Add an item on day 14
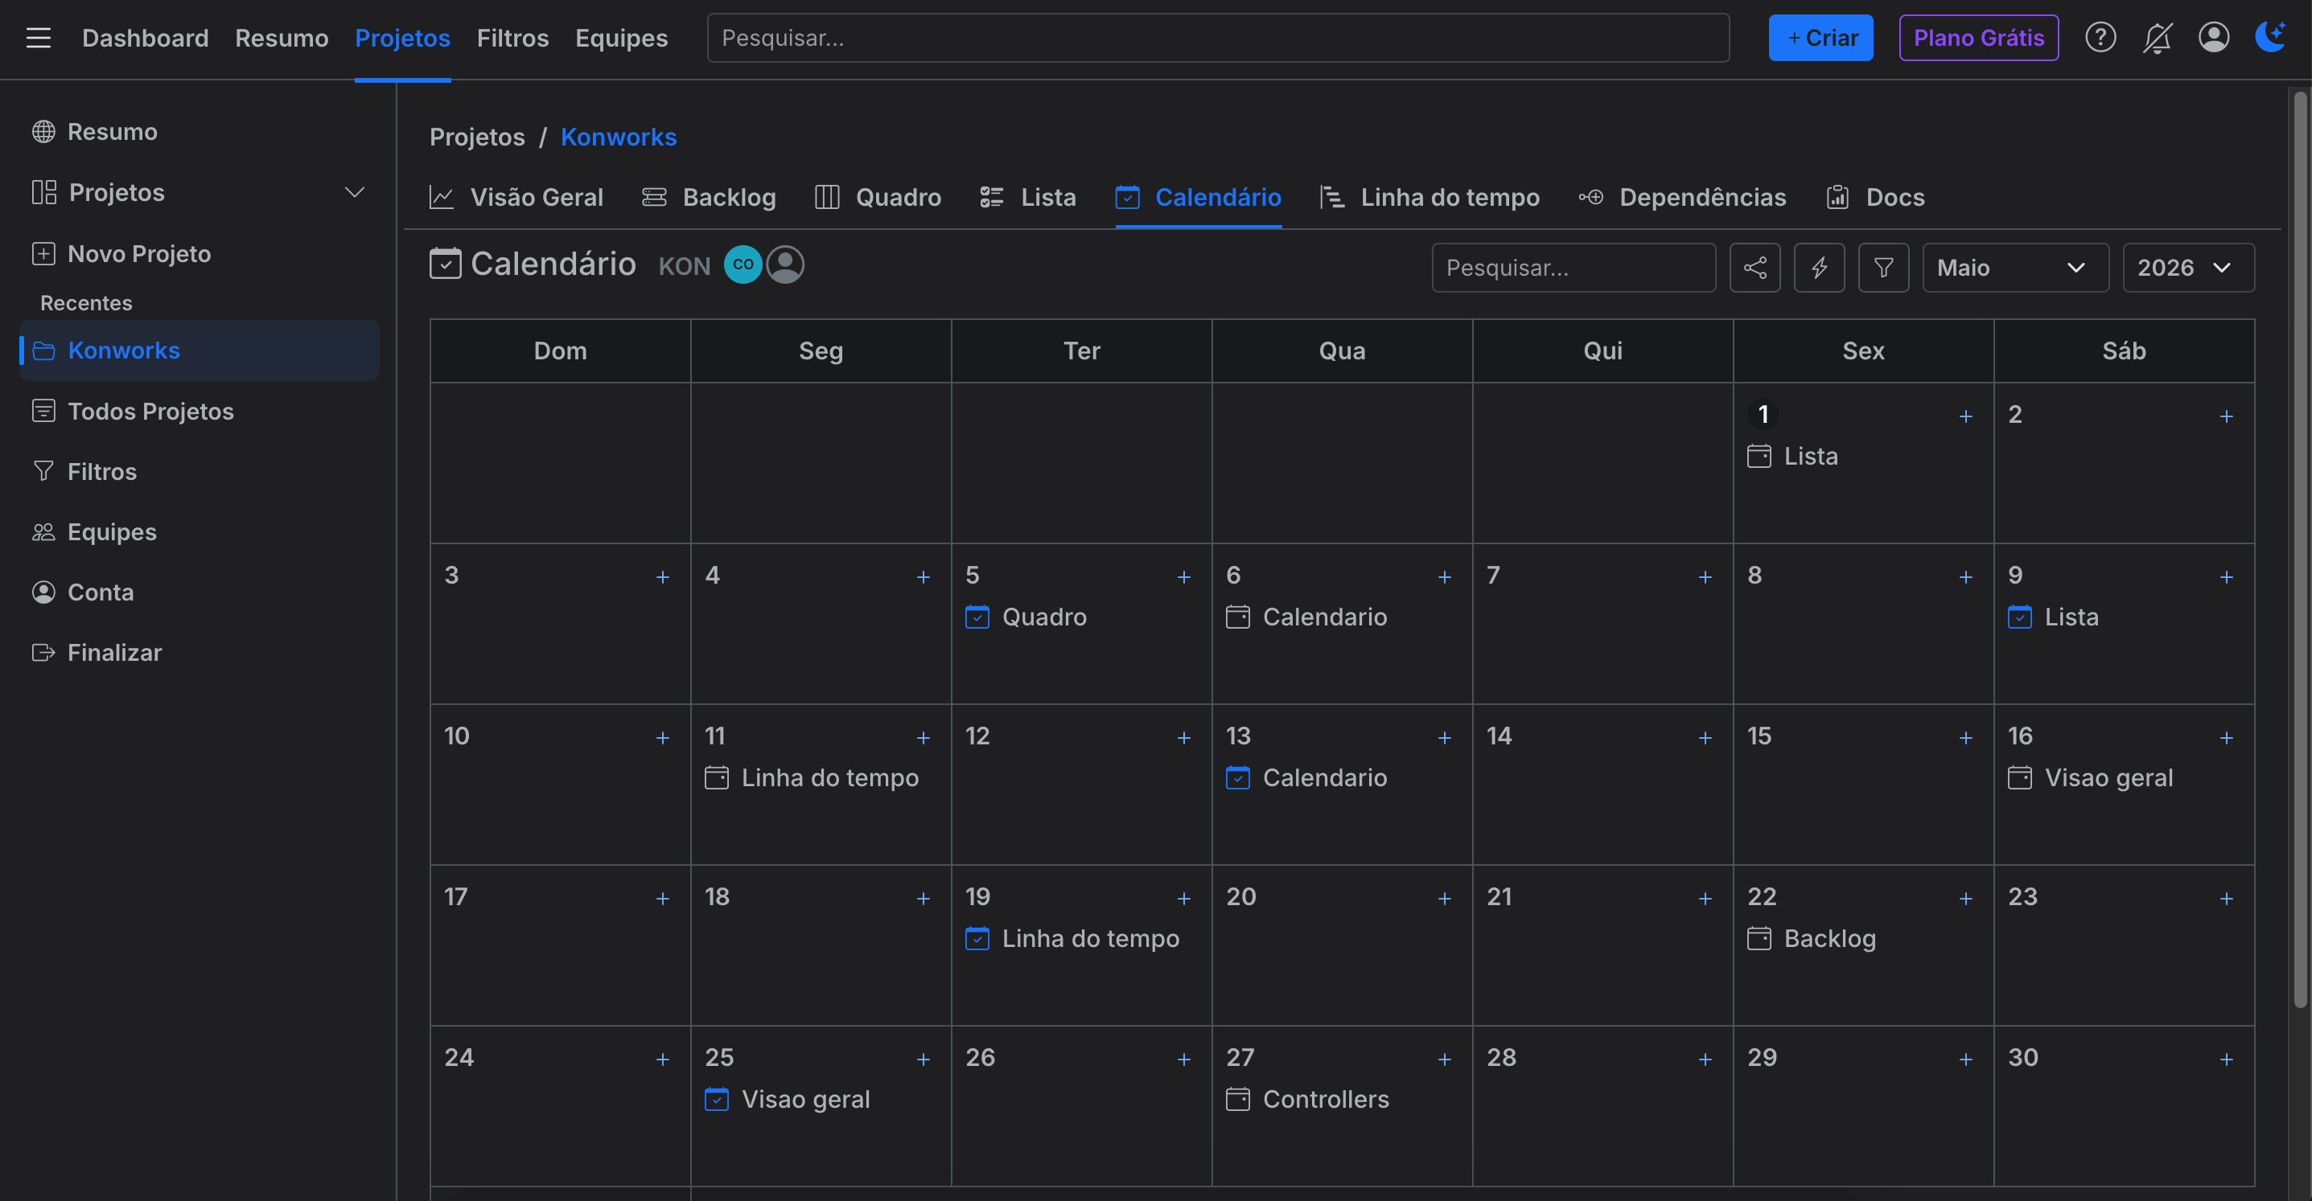 pos(1705,737)
